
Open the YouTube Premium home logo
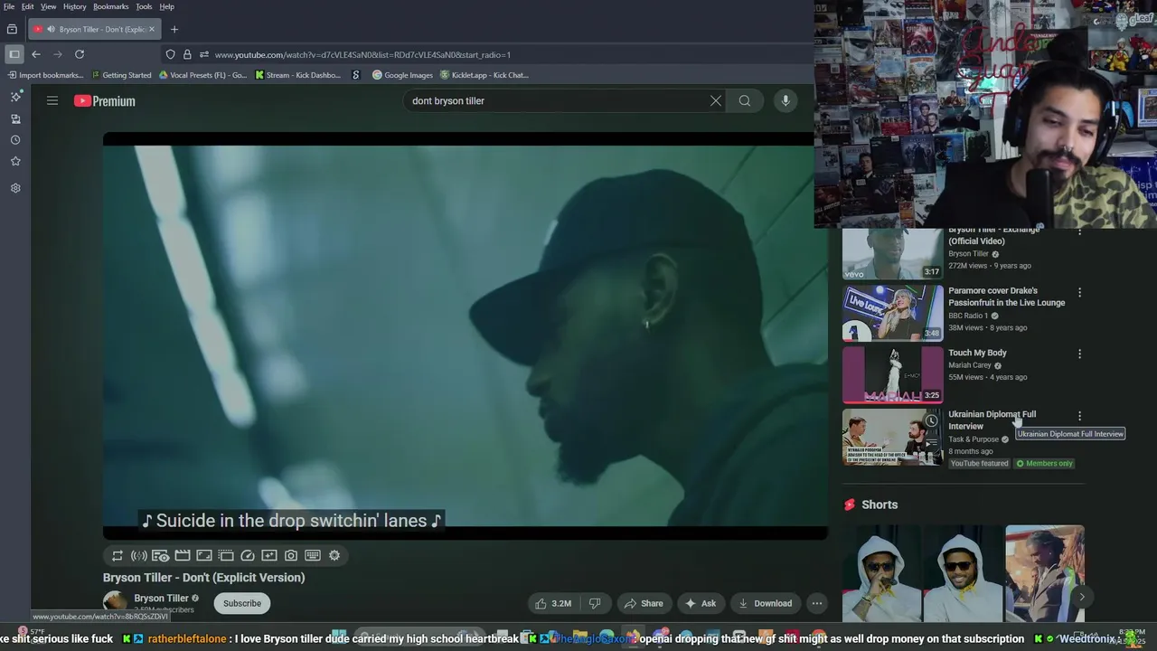105,101
